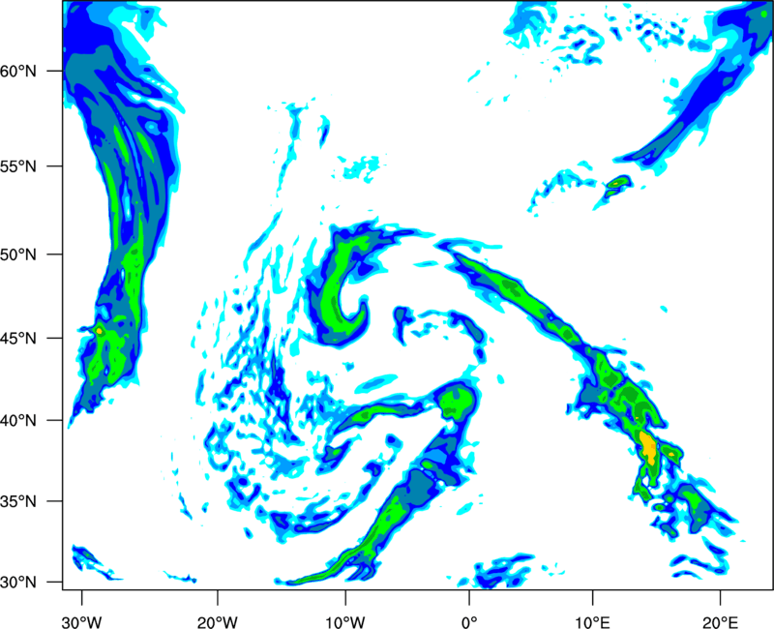Image resolution: width=774 pixels, height=629 pixels.
Task: Click the 20°W longitude label
Action: 217,622
